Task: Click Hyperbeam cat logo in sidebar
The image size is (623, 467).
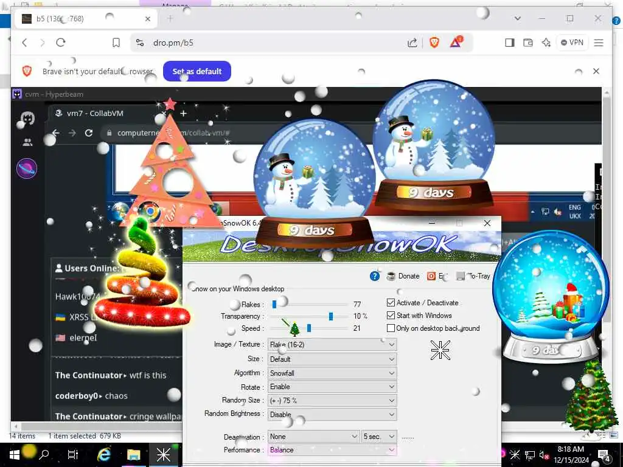Action: [x=27, y=119]
